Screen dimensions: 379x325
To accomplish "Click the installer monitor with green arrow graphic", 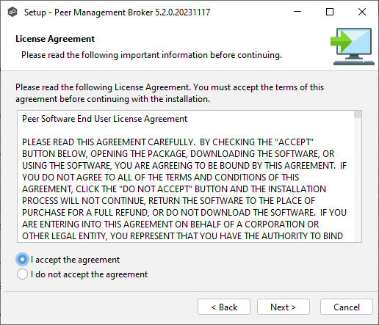I will tap(353, 46).
